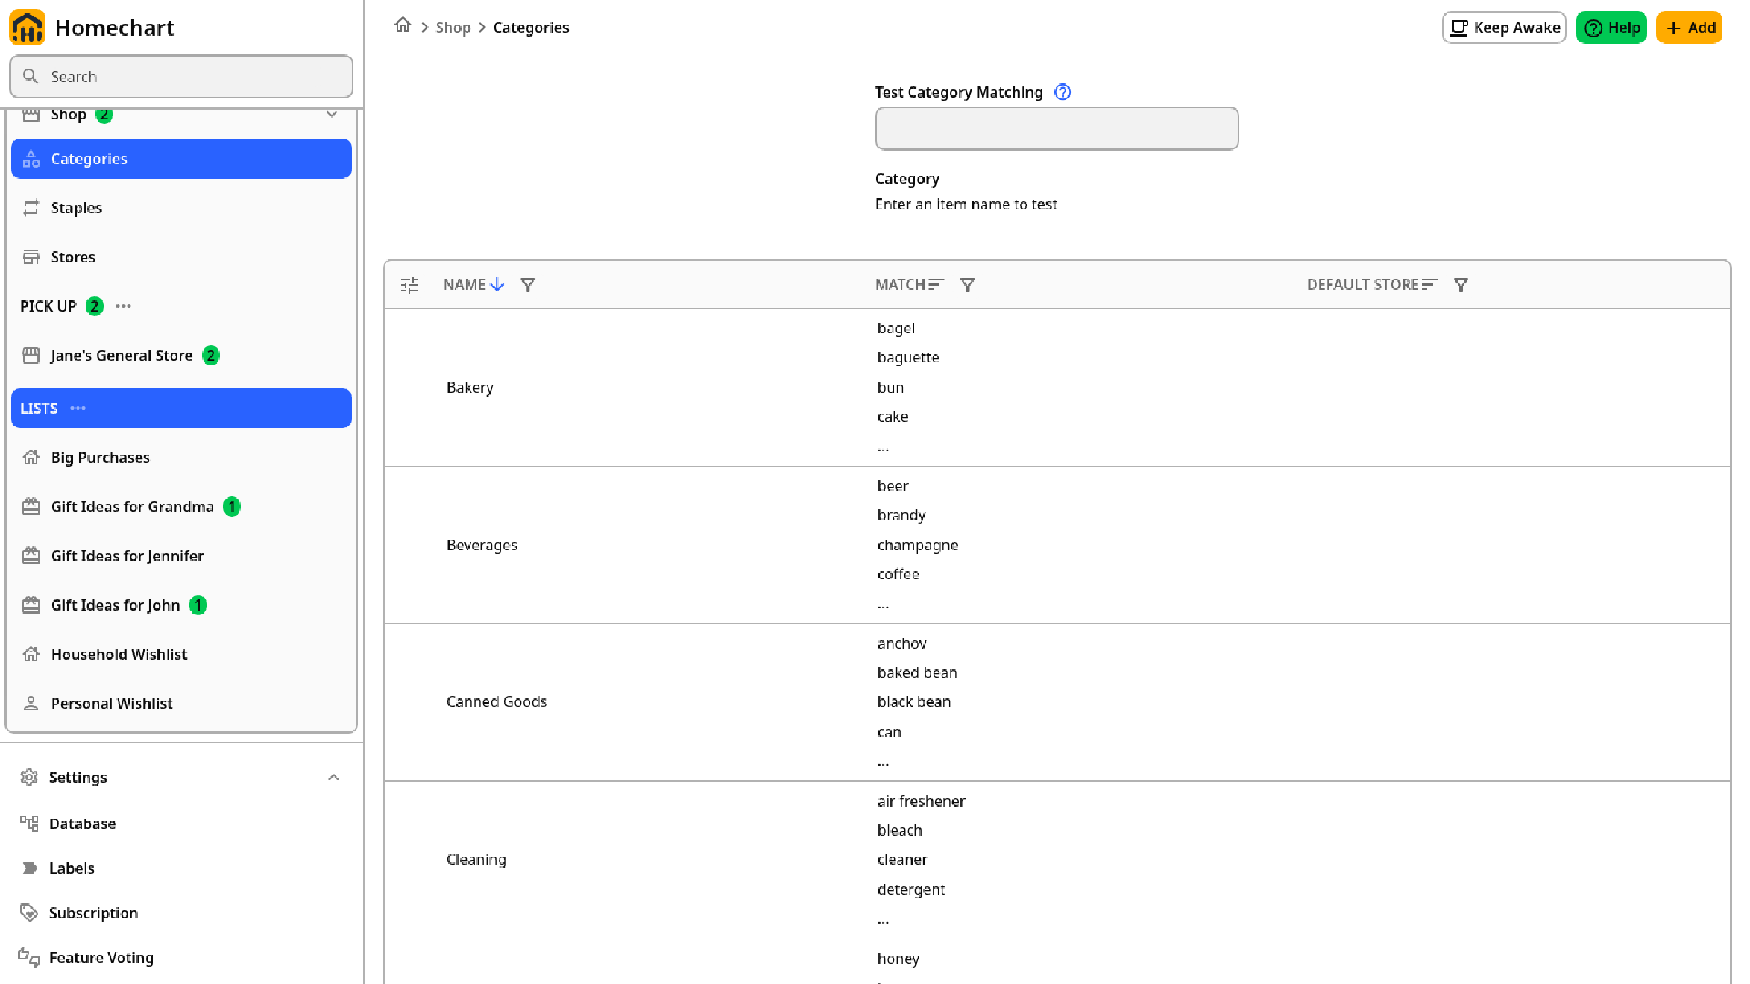Click the Big Purchases house icon
Screen dimensions: 1750x984
pyautogui.click(x=31, y=458)
